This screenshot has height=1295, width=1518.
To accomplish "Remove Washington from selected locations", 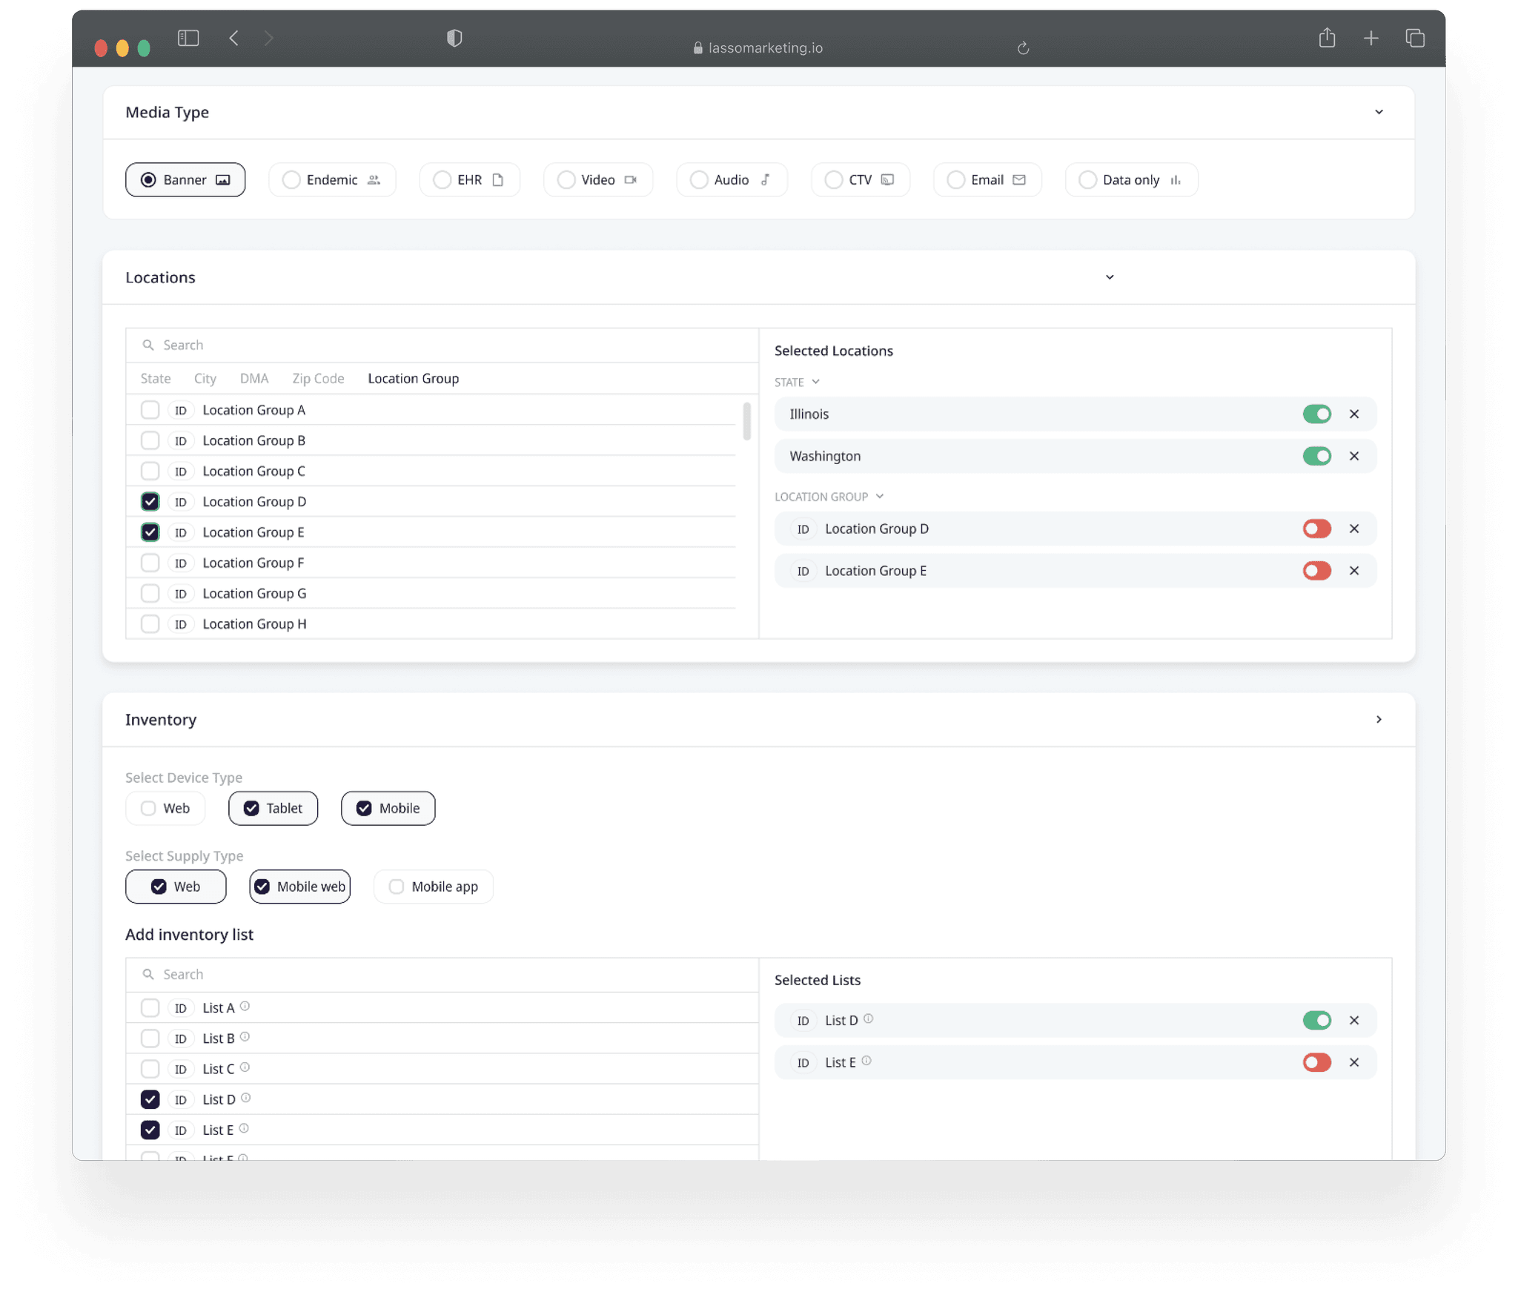I will pos(1353,456).
